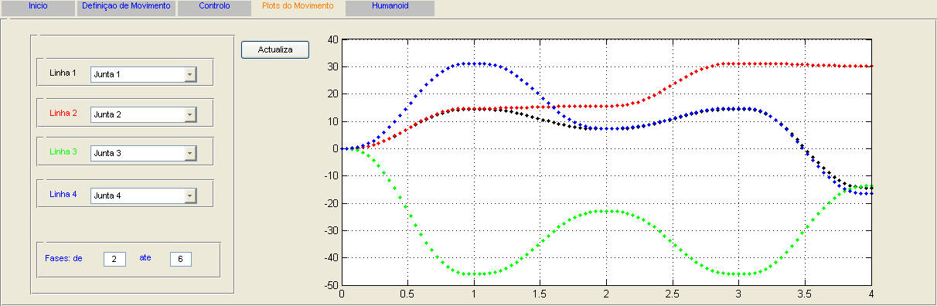
Task: Click the x-axis value 1.5
Action: click(x=540, y=294)
